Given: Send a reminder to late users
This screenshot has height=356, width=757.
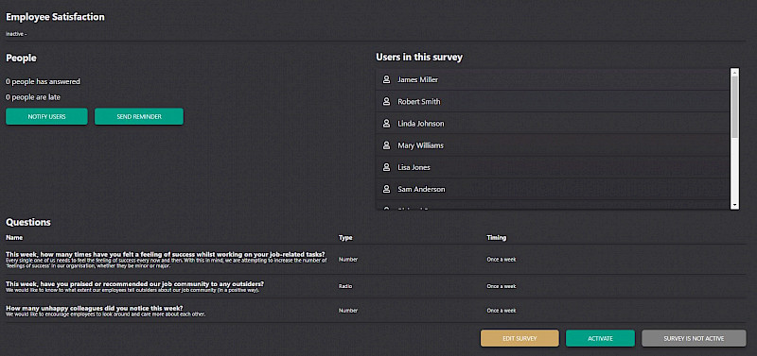Looking at the screenshot, I should point(139,116).
